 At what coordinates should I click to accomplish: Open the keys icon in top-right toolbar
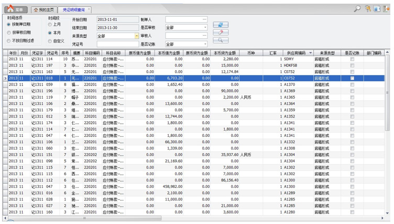[368, 9]
